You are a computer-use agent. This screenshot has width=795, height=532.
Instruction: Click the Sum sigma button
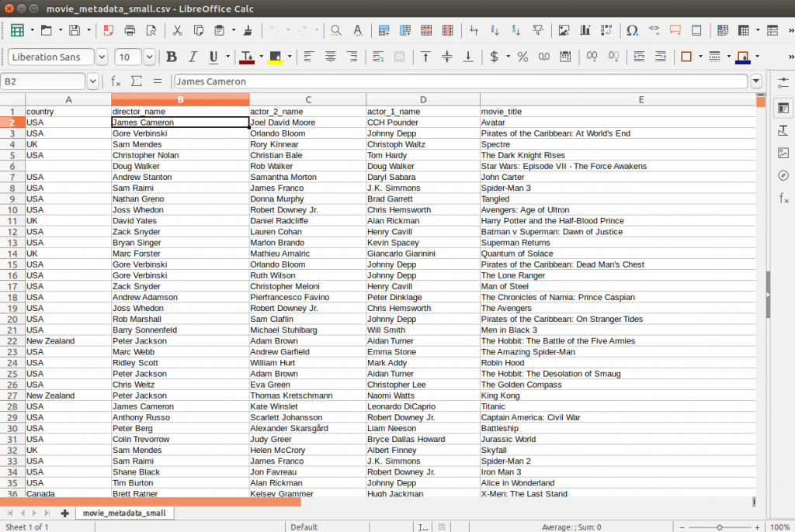click(137, 81)
